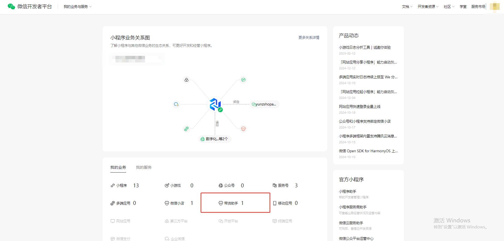
Task: Click the red WeChat shop node in graph
Action: (243, 129)
